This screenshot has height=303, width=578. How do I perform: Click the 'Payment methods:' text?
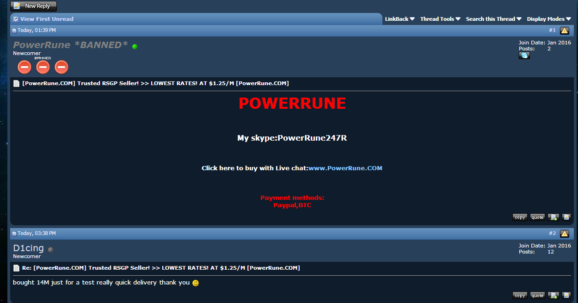(x=292, y=198)
